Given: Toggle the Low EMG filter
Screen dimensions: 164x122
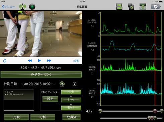Looking at the screenshot, I should click(71, 100).
